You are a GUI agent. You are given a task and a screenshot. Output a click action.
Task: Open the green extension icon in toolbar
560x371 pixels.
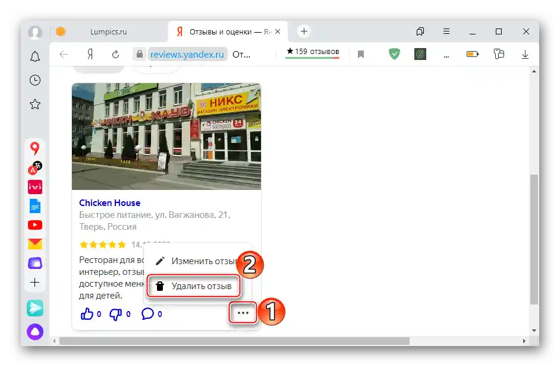(420, 54)
